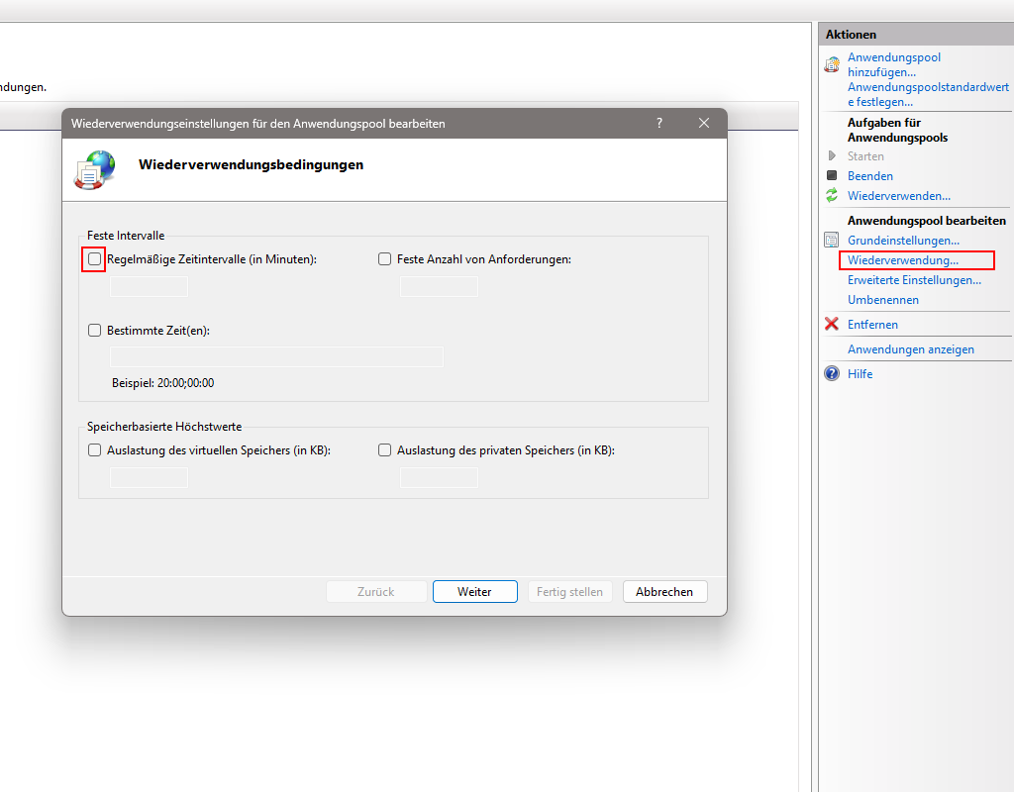Enable Auslastung des virtuellen Speichers checkbox
The height and width of the screenshot is (792, 1014).
95,450
